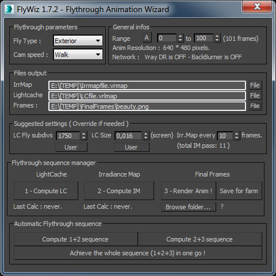Click the range end field showing 100
Viewport: 276px width, 276px height.
pos(204,38)
